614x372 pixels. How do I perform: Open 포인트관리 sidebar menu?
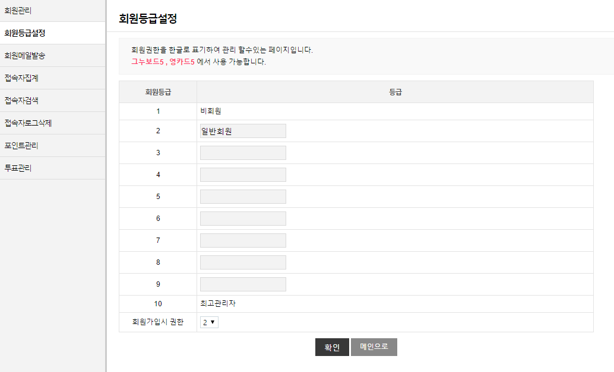[x=21, y=145]
